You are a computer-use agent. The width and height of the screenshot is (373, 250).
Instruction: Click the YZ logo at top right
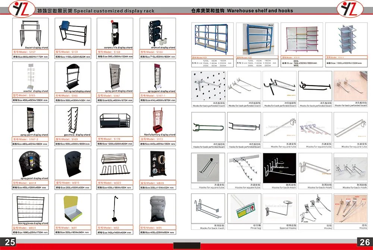(x=350, y=8)
